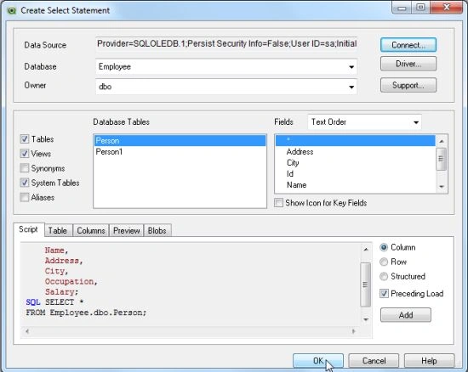Click the Occupation, script line
This screenshot has width=468, height=372.
71,281
